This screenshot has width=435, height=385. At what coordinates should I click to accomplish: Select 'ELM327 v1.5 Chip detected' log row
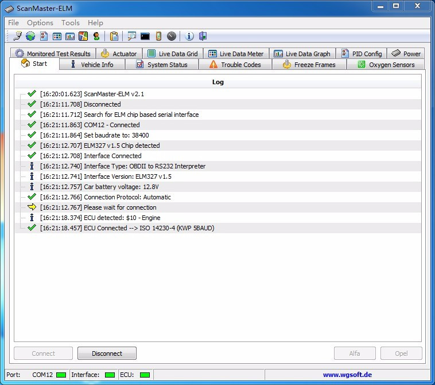[x=218, y=146]
